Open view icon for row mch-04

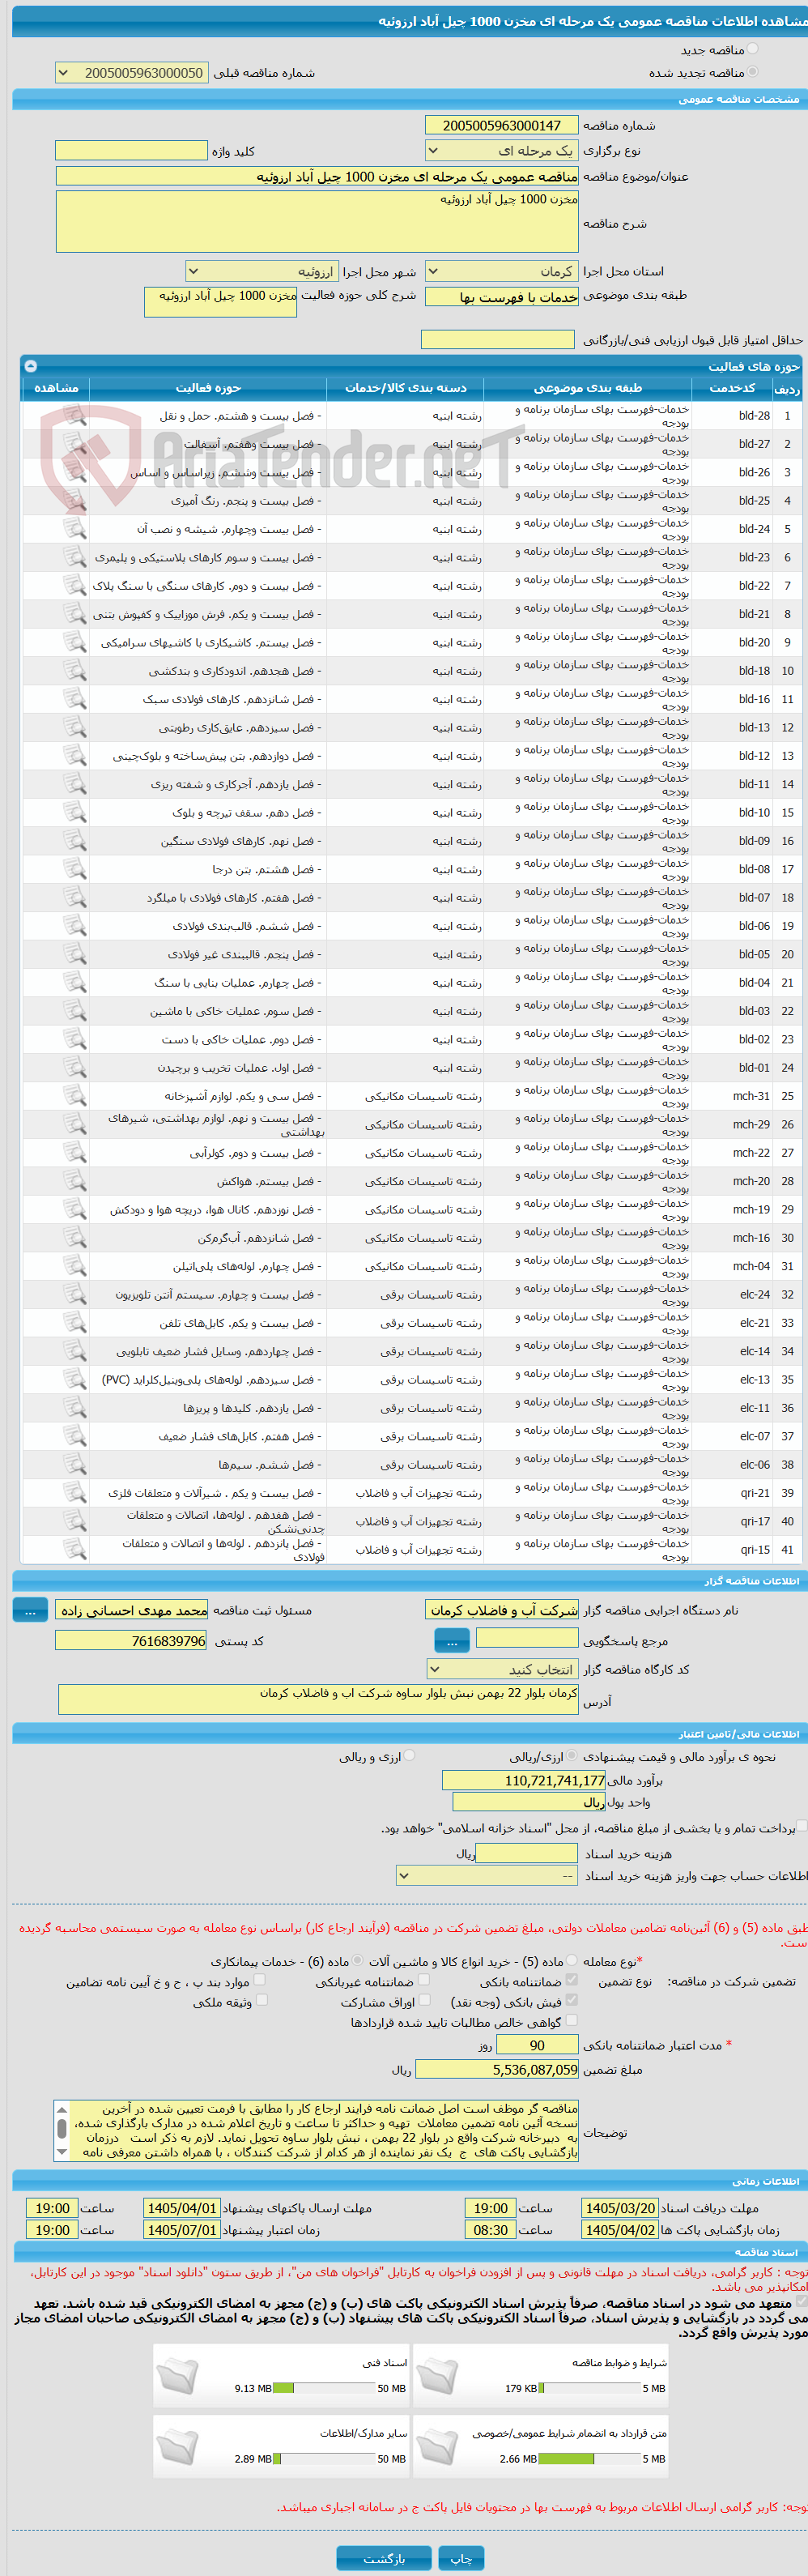pos(75,1266)
